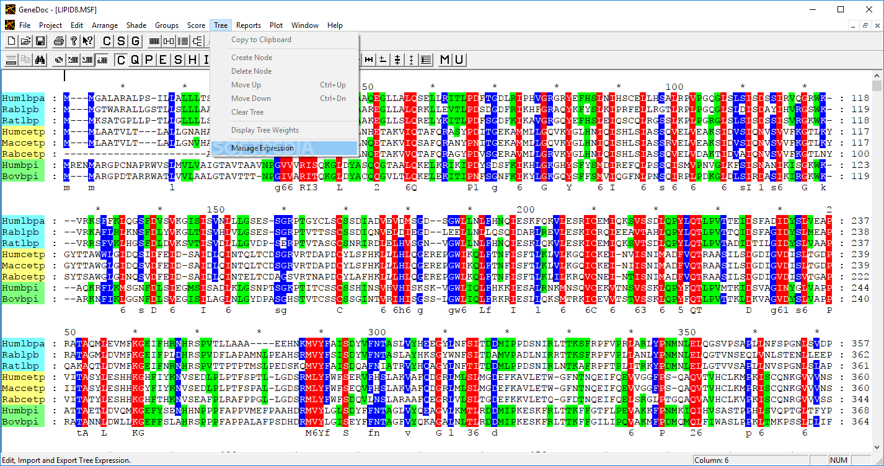This screenshot has height=466, width=884.
Task: Click the horizontal width bar icon
Action: point(369,59)
